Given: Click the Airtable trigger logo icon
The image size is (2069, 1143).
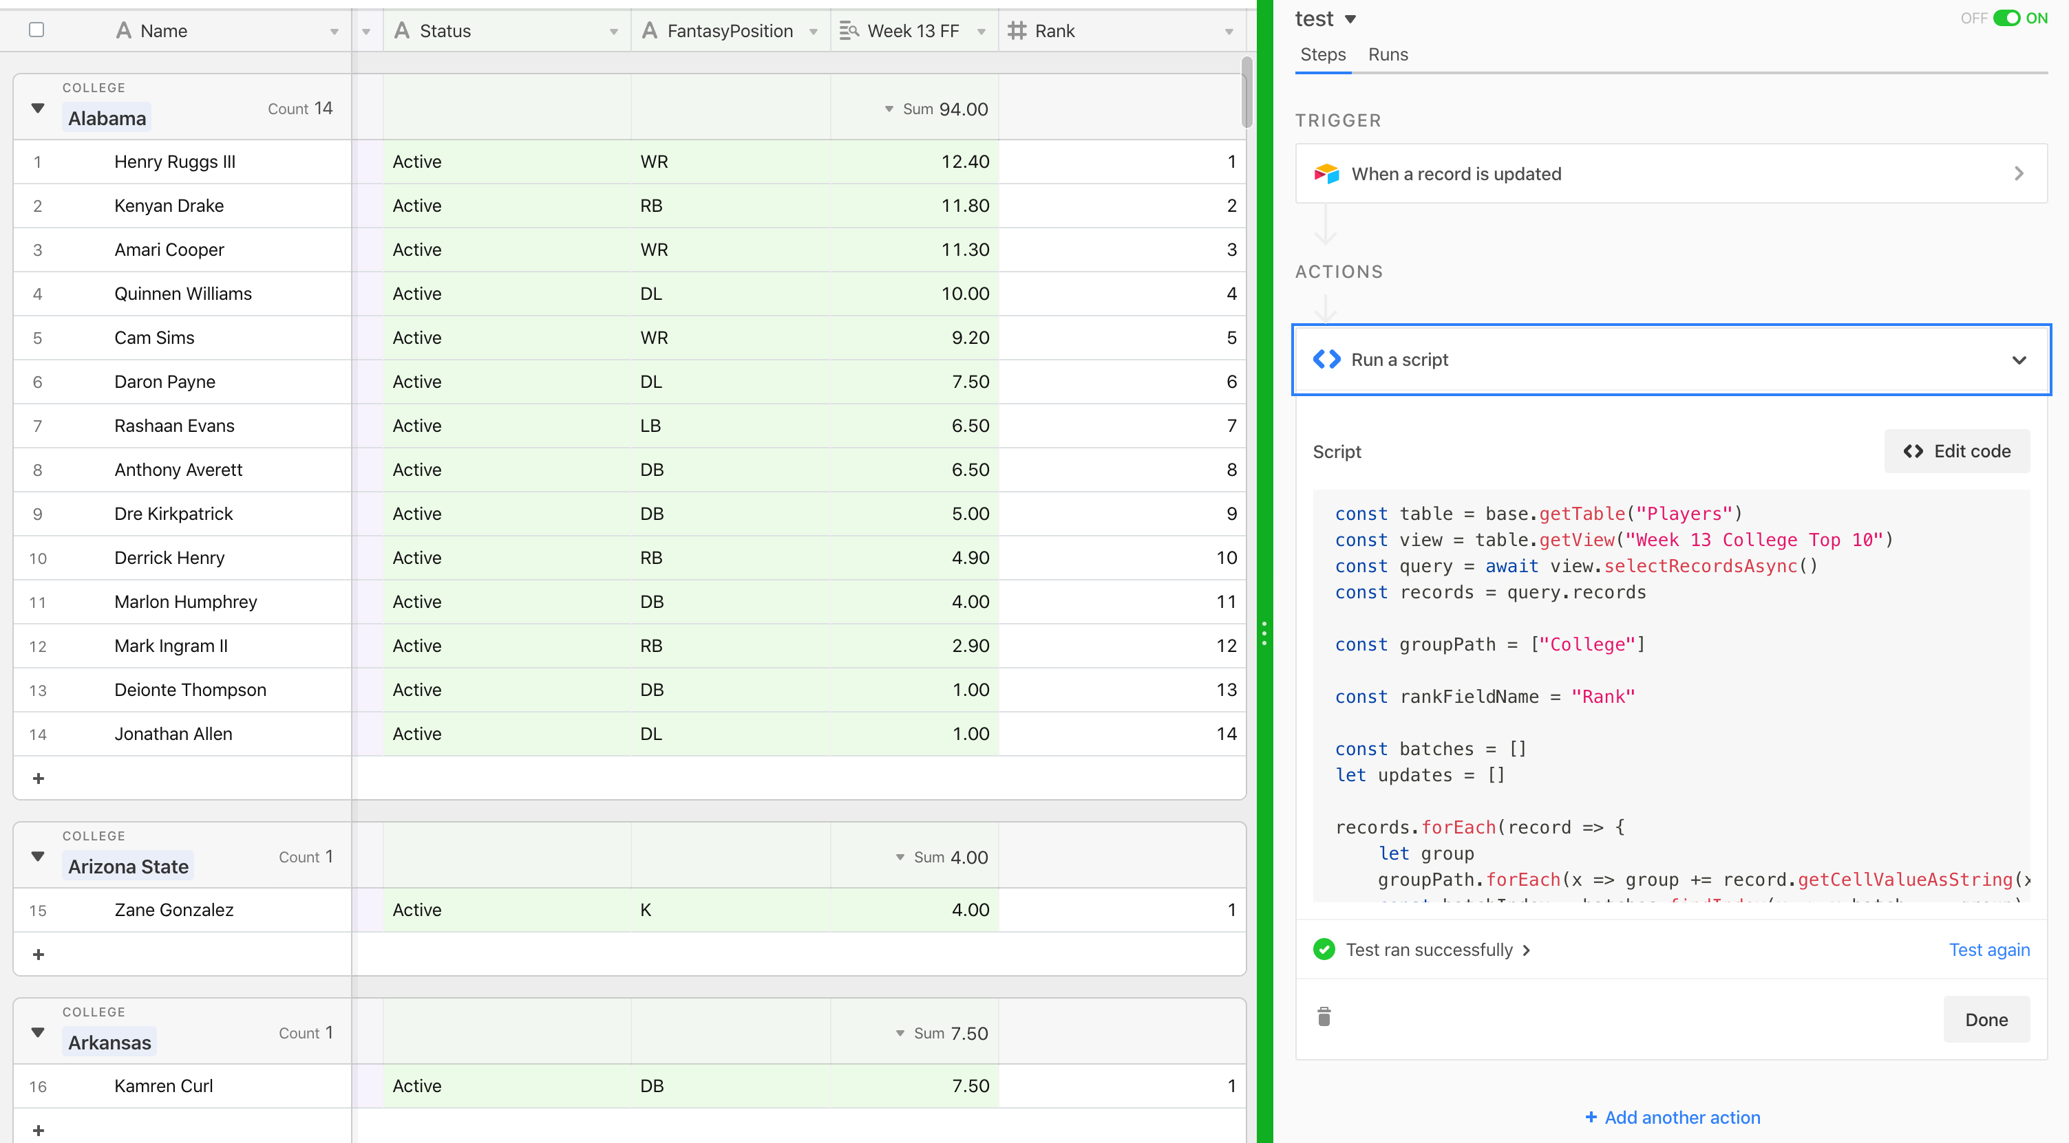Looking at the screenshot, I should pos(1326,173).
